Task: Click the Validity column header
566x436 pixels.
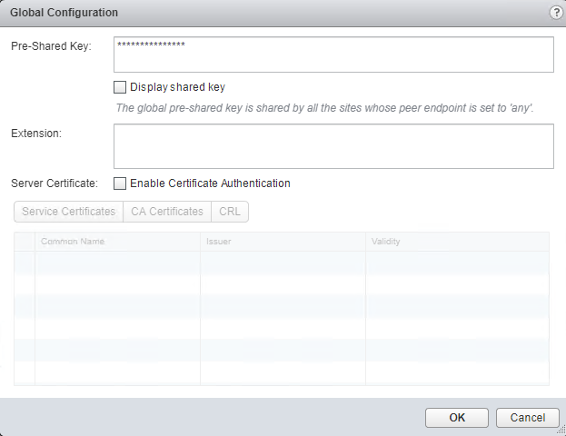Action: (x=457, y=242)
